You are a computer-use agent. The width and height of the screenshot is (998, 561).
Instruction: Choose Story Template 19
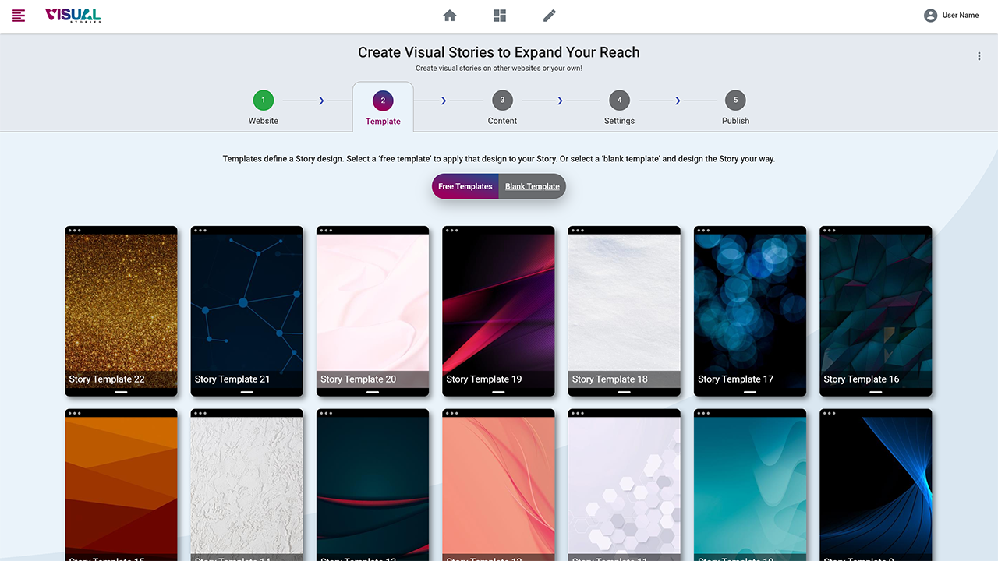pos(499,312)
